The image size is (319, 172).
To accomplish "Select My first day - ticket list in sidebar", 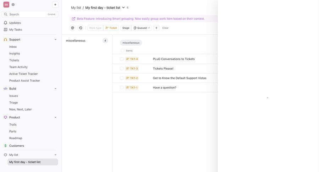I will coord(33,162).
